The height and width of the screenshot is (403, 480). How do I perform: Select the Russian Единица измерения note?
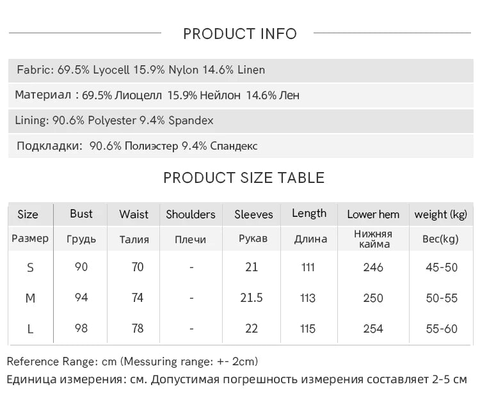point(237,379)
